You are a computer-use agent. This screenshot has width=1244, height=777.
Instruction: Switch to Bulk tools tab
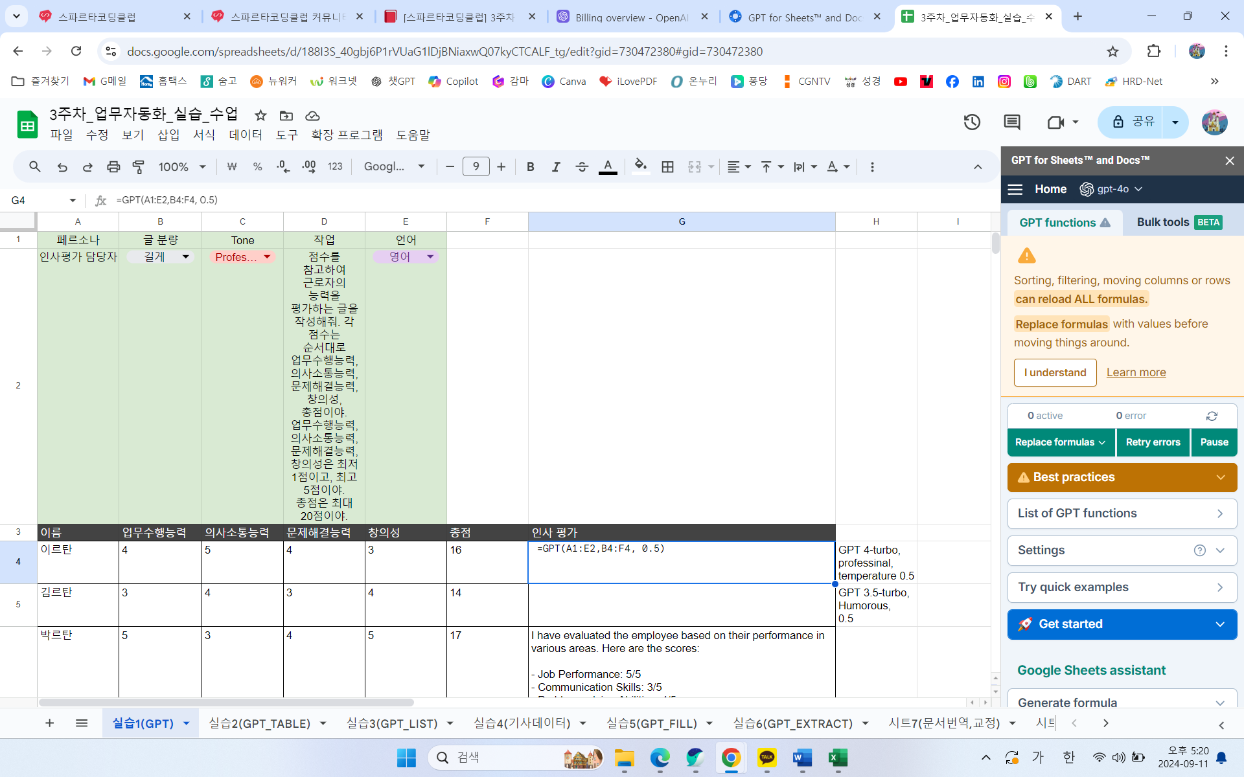click(x=1179, y=222)
